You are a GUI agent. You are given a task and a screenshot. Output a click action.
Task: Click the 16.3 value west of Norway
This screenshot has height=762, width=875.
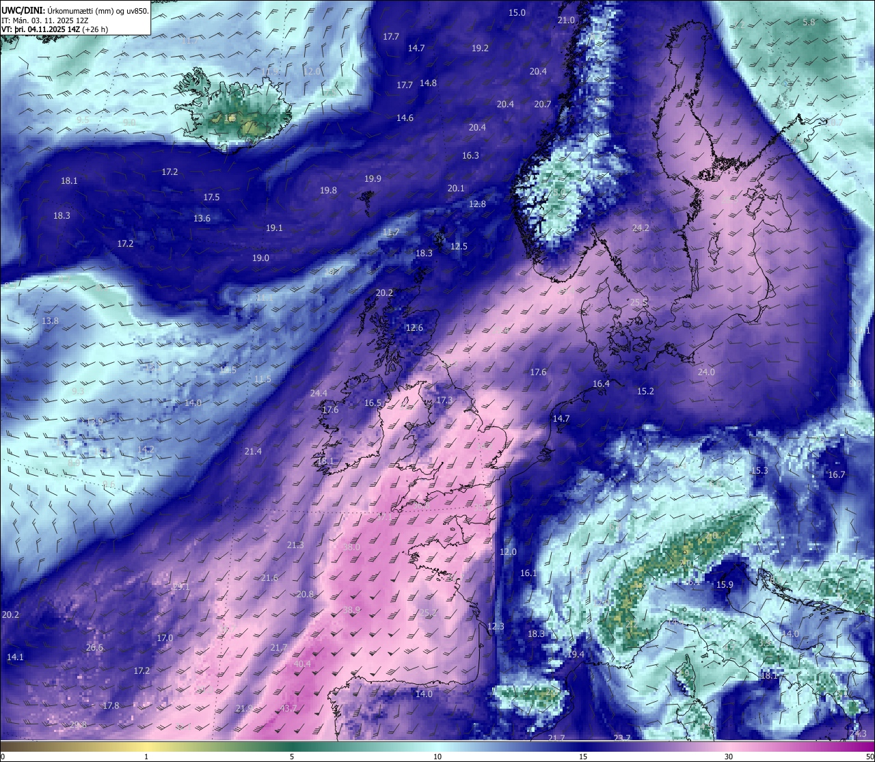(x=470, y=155)
